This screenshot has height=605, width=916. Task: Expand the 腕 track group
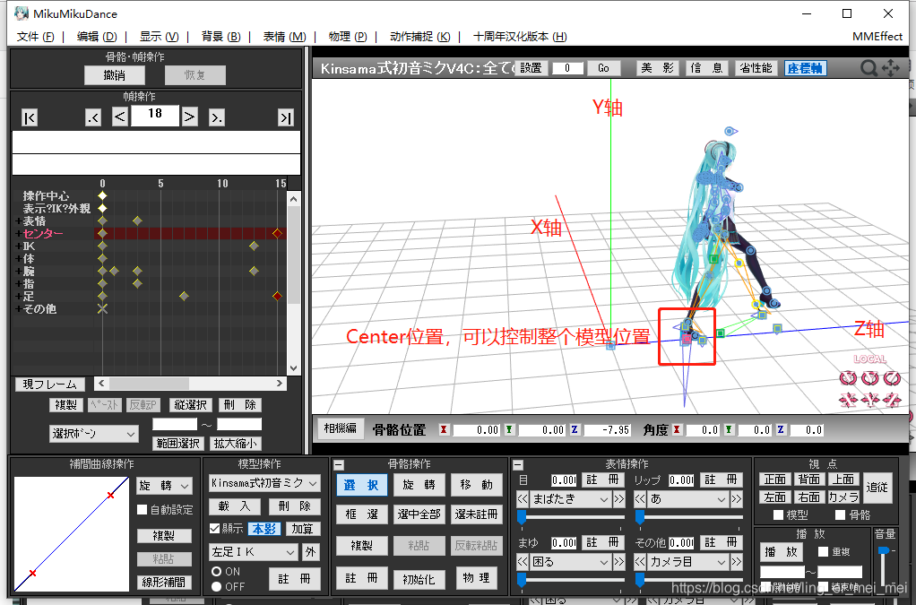tap(19, 271)
